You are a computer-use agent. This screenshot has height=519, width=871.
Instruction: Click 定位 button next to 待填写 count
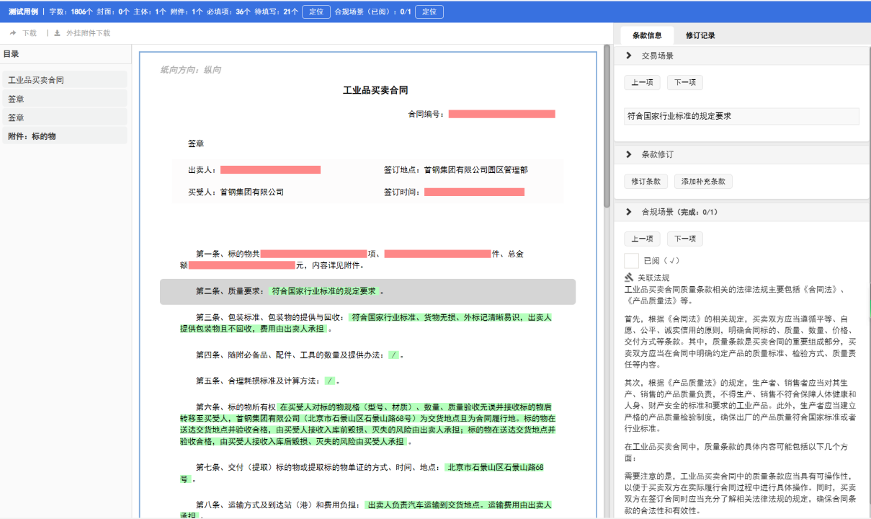(x=316, y=12)
